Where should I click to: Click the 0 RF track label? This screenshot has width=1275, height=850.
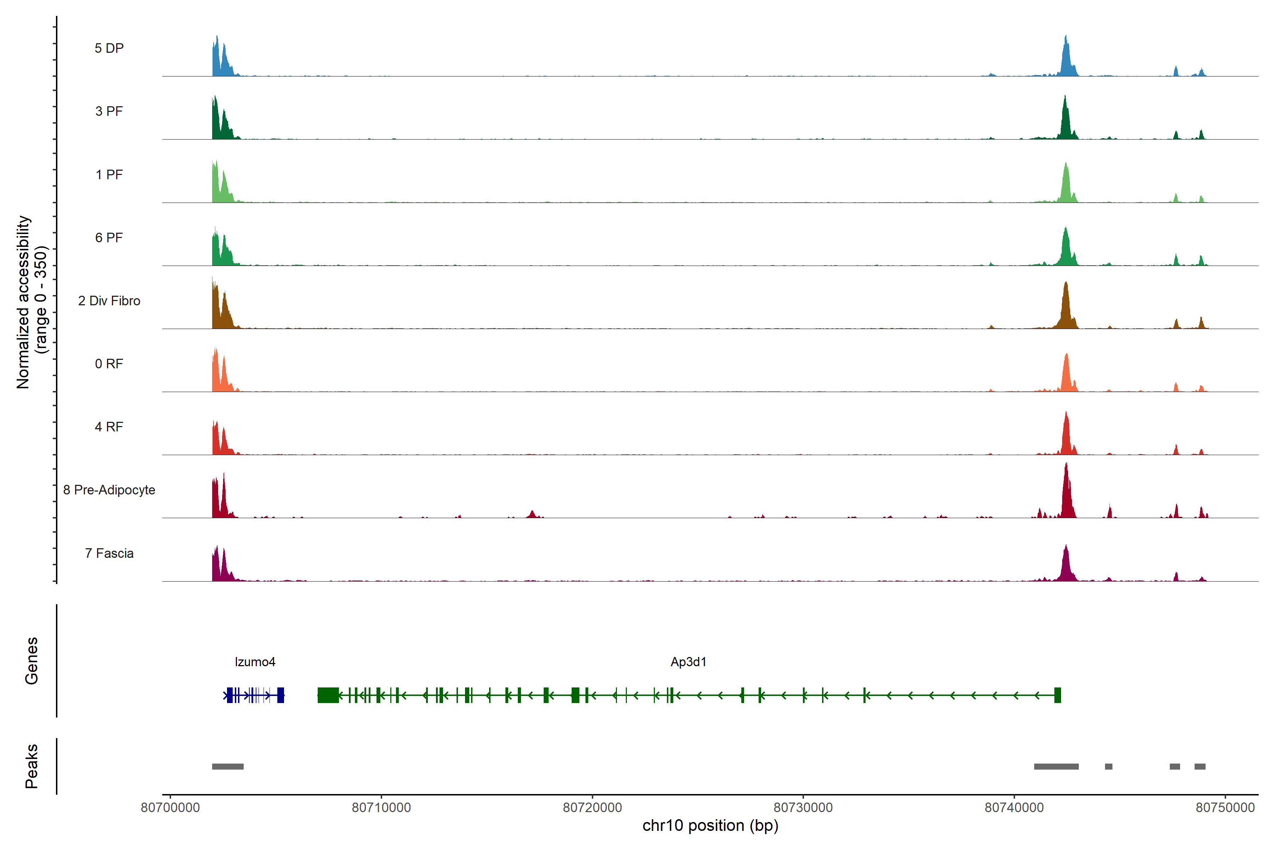click(109, 364)
